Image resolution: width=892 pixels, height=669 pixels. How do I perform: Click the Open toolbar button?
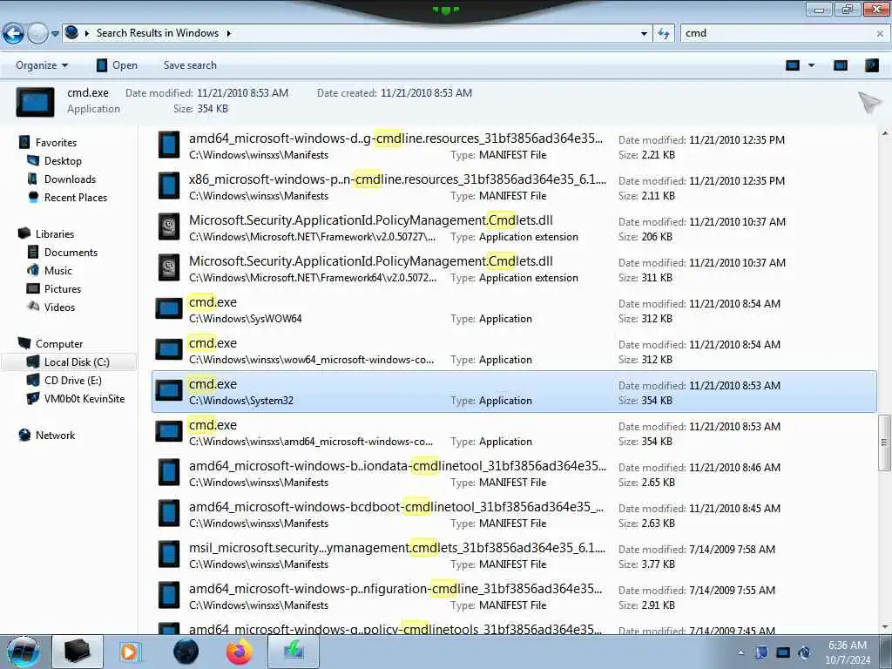click(118, 65)
